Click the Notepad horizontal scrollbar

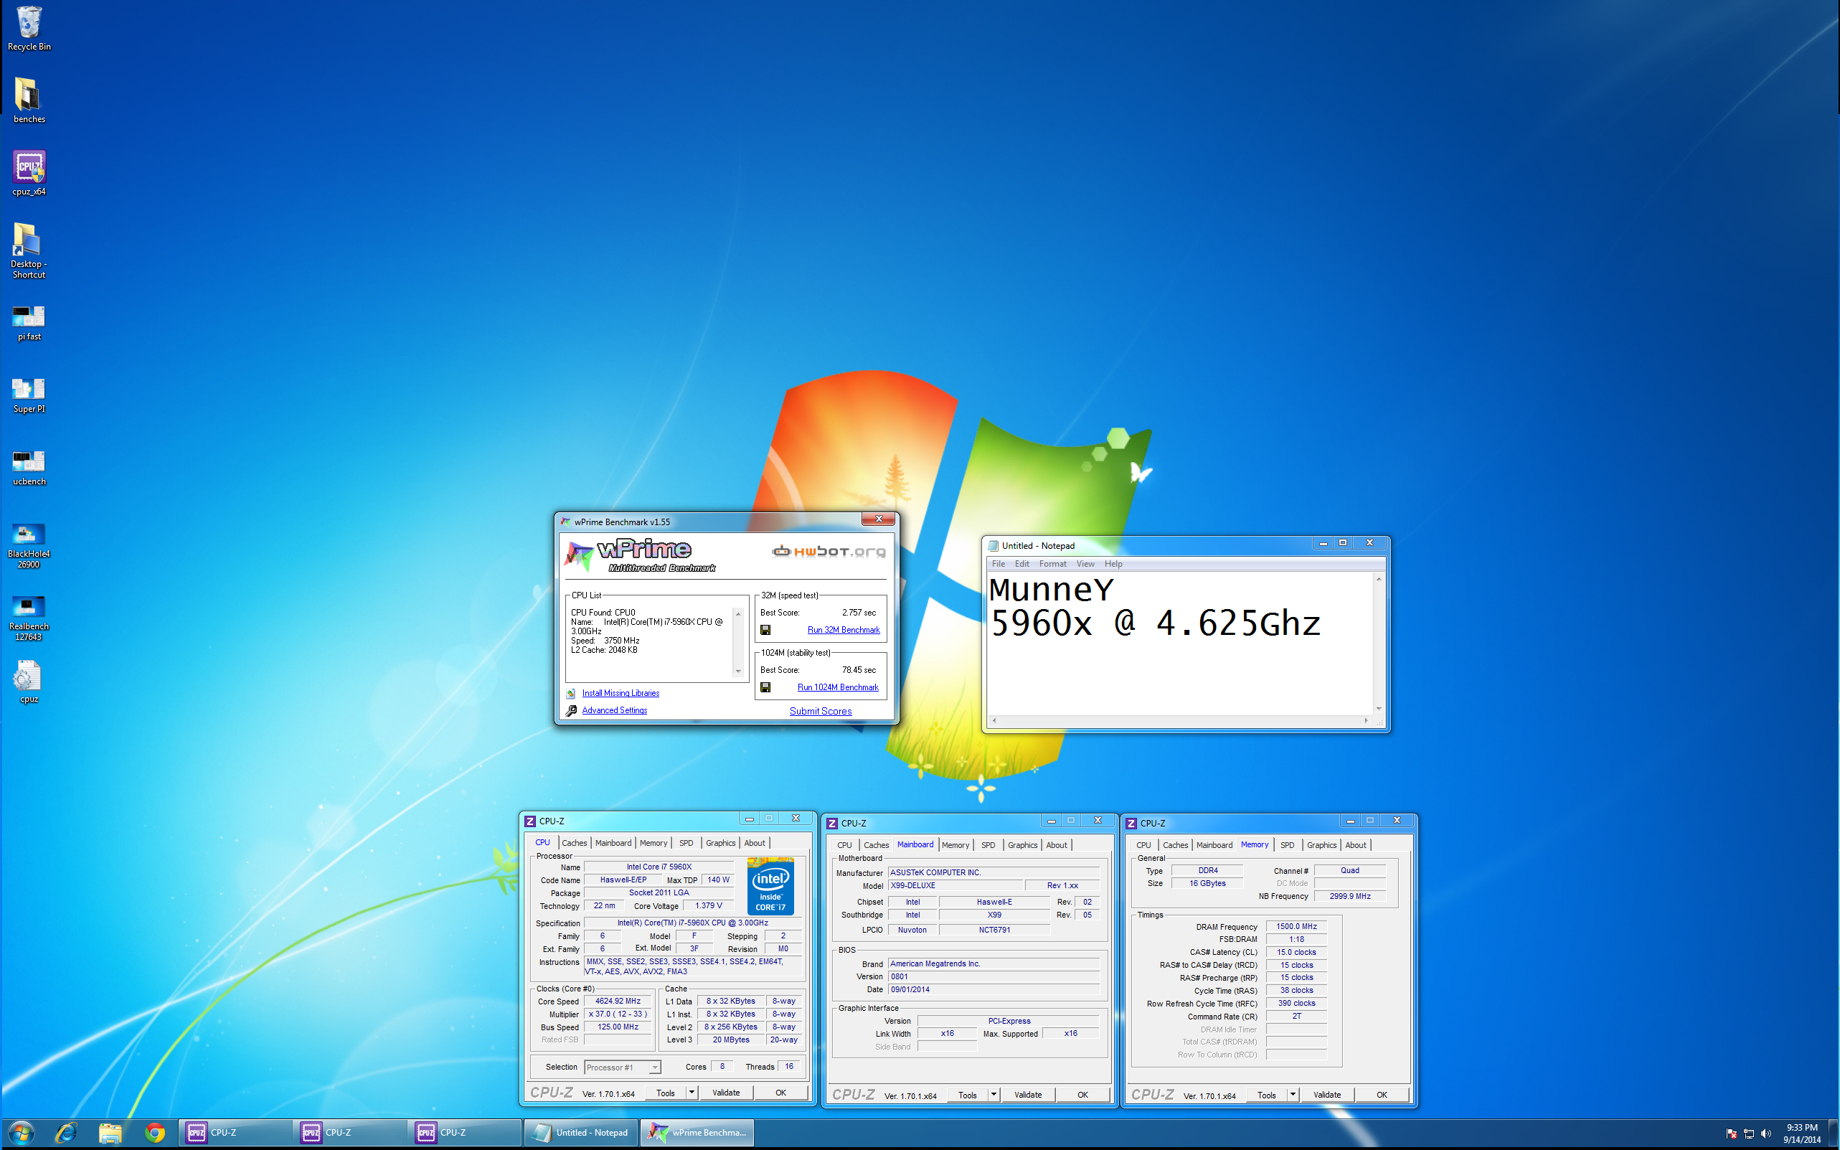[x=1179, y=720]
